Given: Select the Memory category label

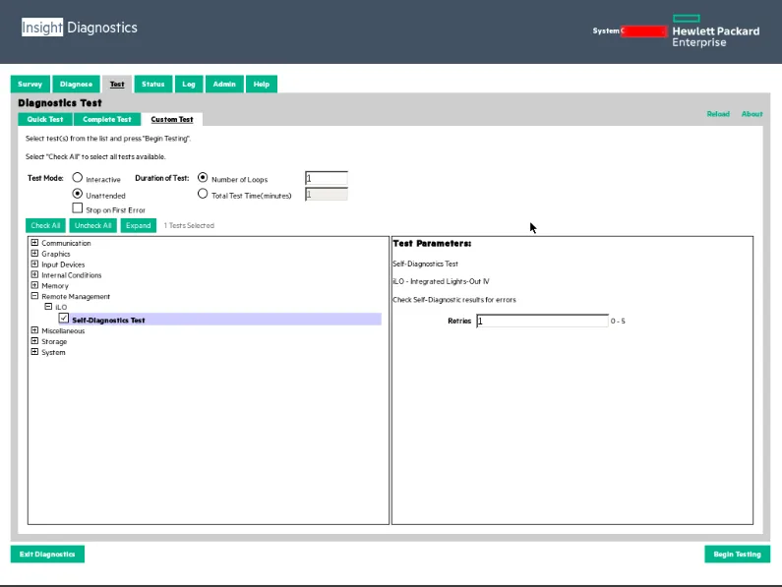Looking at the screenshot, I should click(55, 286).
